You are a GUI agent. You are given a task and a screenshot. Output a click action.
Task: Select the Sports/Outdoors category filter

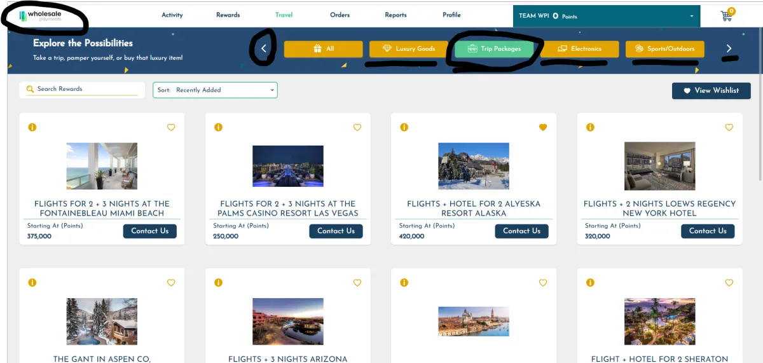click(665, 49)
